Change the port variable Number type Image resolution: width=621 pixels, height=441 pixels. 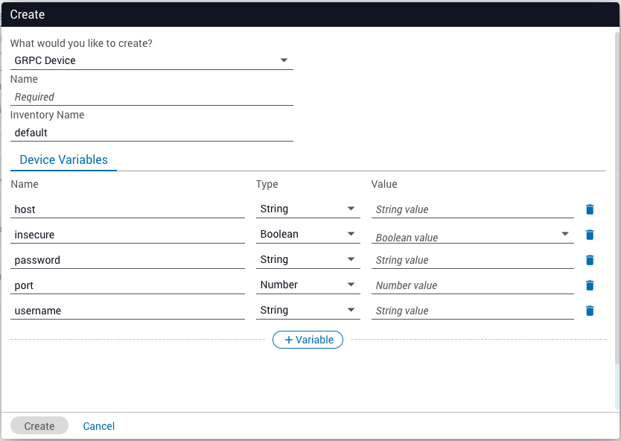pos(308,285)
